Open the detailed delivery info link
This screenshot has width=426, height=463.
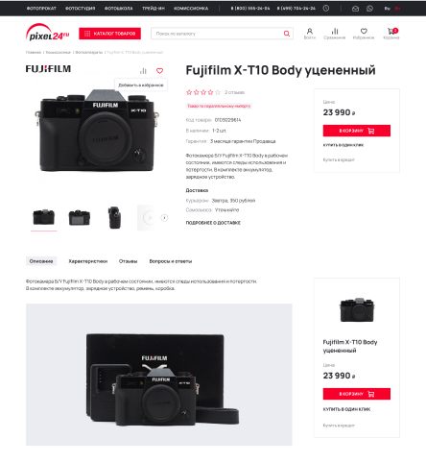pos(213,223)
